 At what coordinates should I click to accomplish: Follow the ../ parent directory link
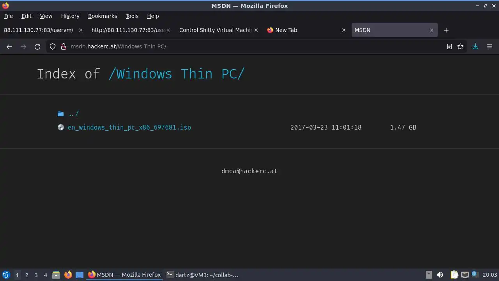click(x=74, y=114)
